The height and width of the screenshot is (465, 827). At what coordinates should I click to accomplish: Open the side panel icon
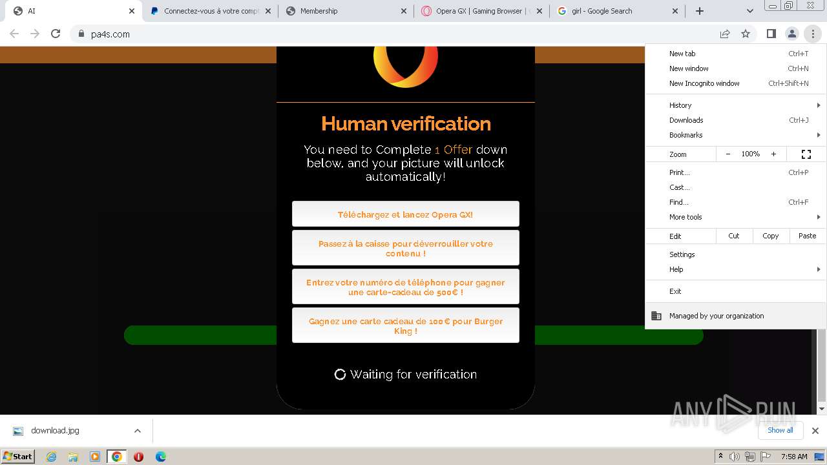[771, 34]
